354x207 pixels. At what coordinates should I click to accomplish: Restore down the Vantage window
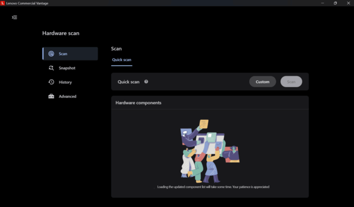[335, 3]
